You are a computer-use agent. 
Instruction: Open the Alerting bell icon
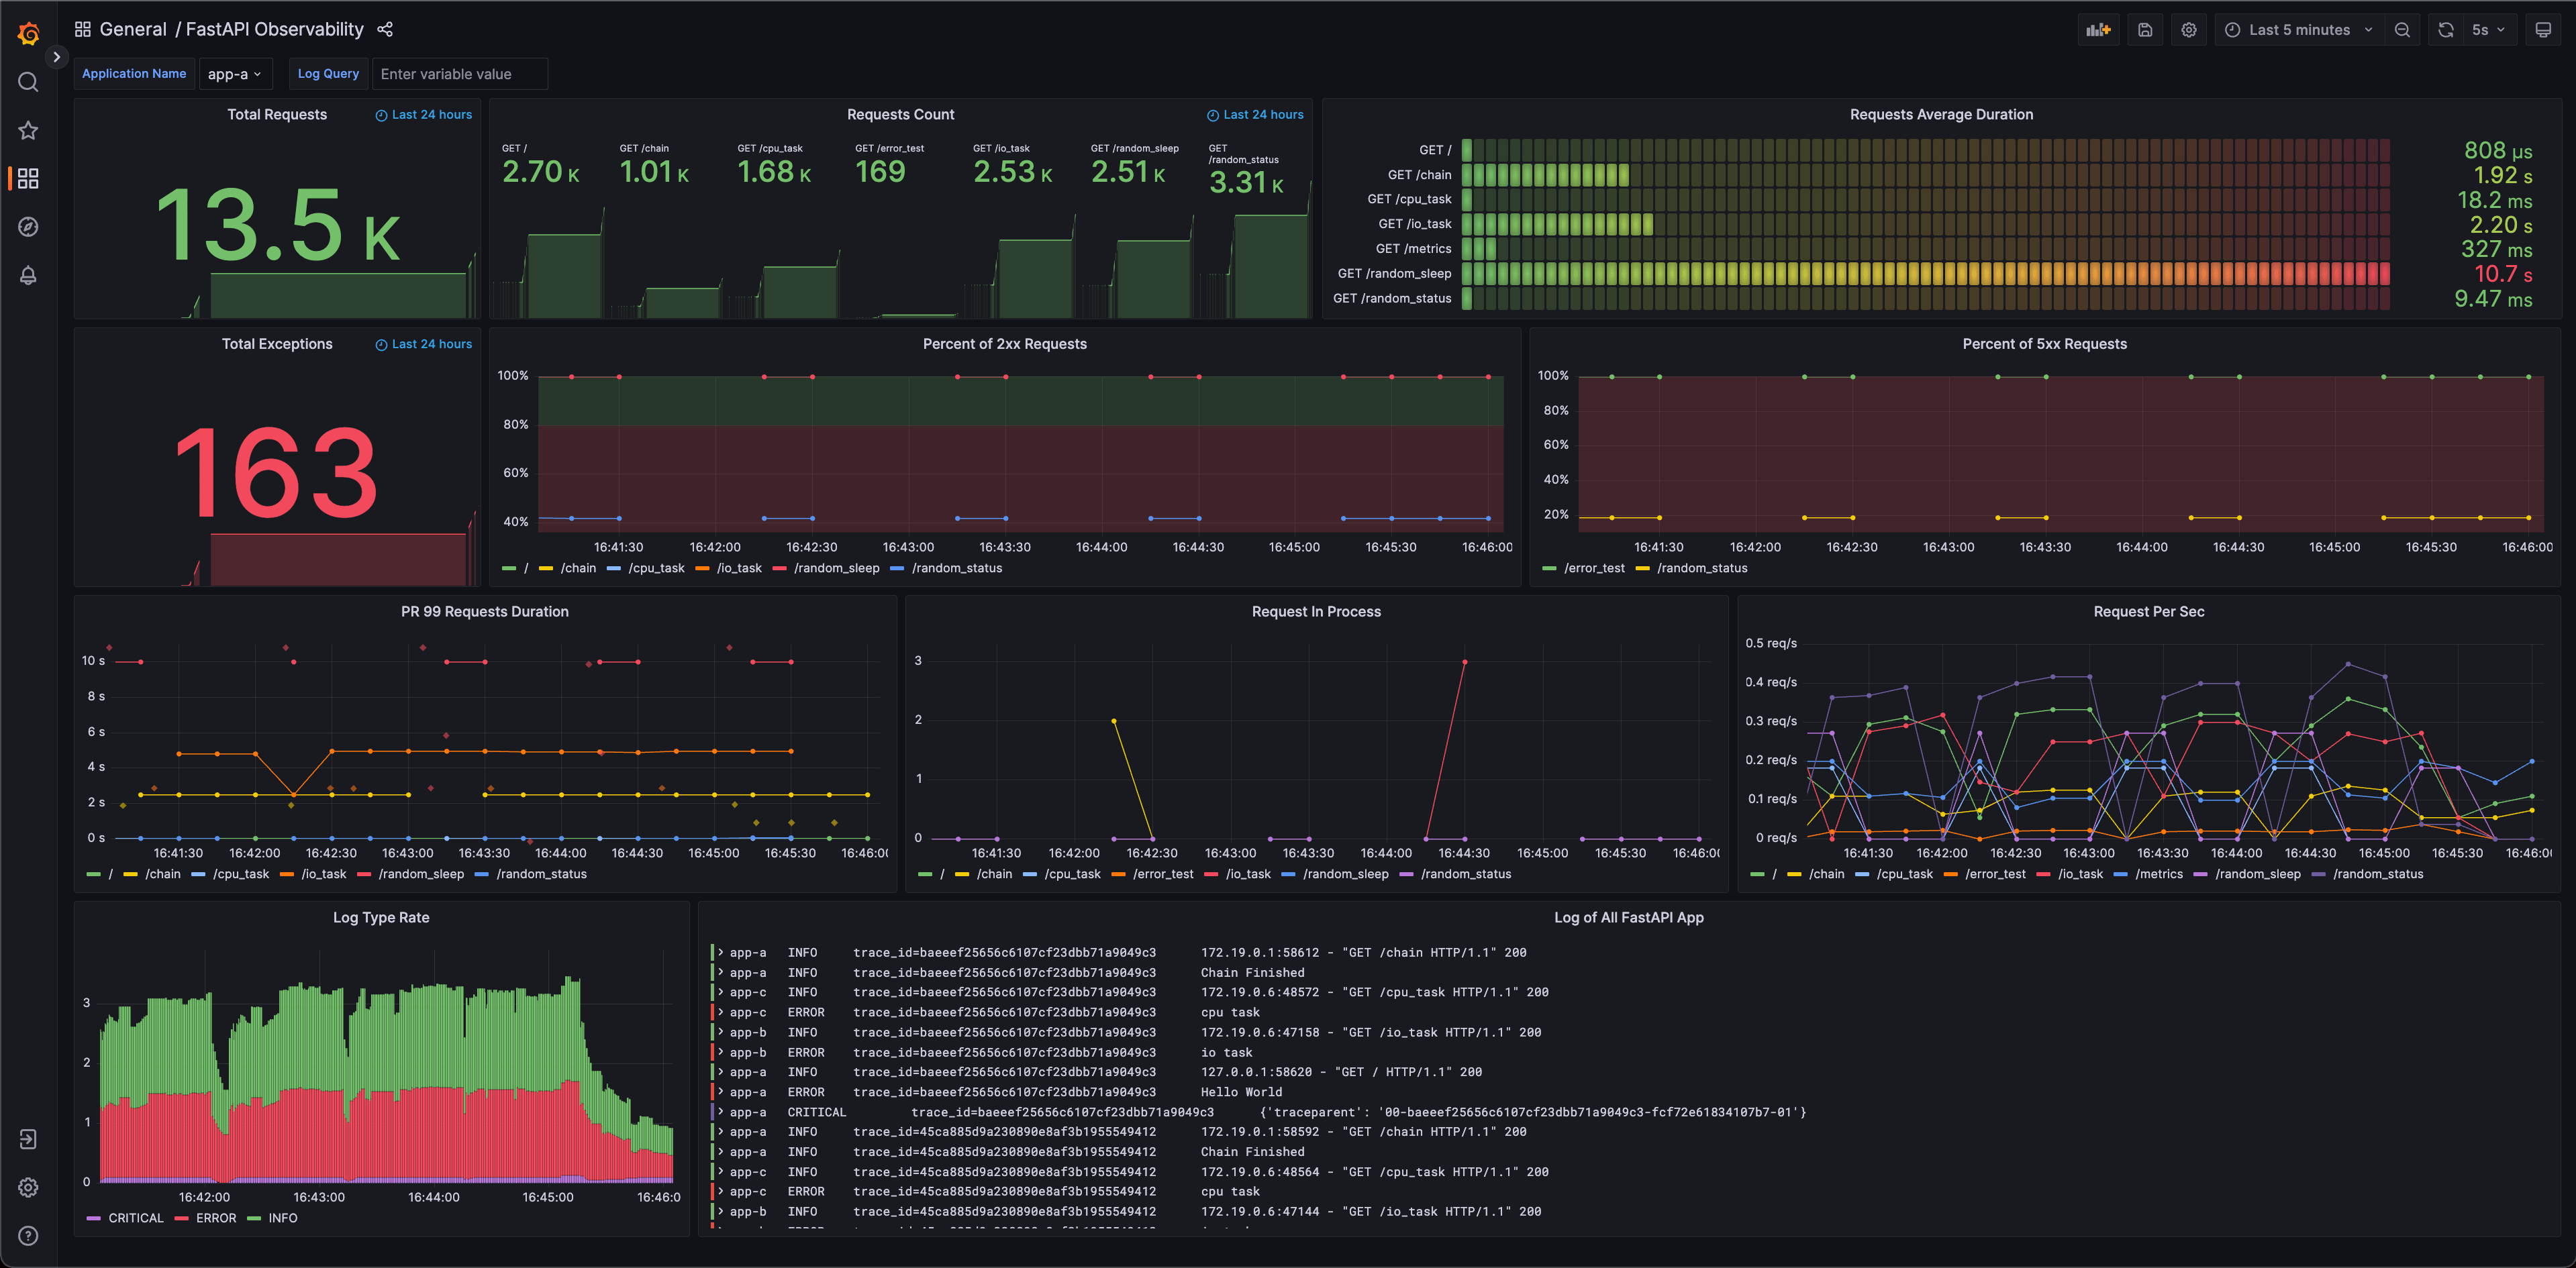(28, 275)
